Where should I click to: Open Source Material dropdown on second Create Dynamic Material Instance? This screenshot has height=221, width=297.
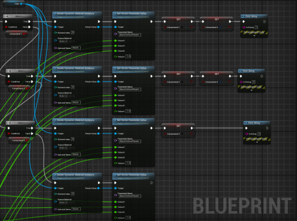[x=63, y=96]
